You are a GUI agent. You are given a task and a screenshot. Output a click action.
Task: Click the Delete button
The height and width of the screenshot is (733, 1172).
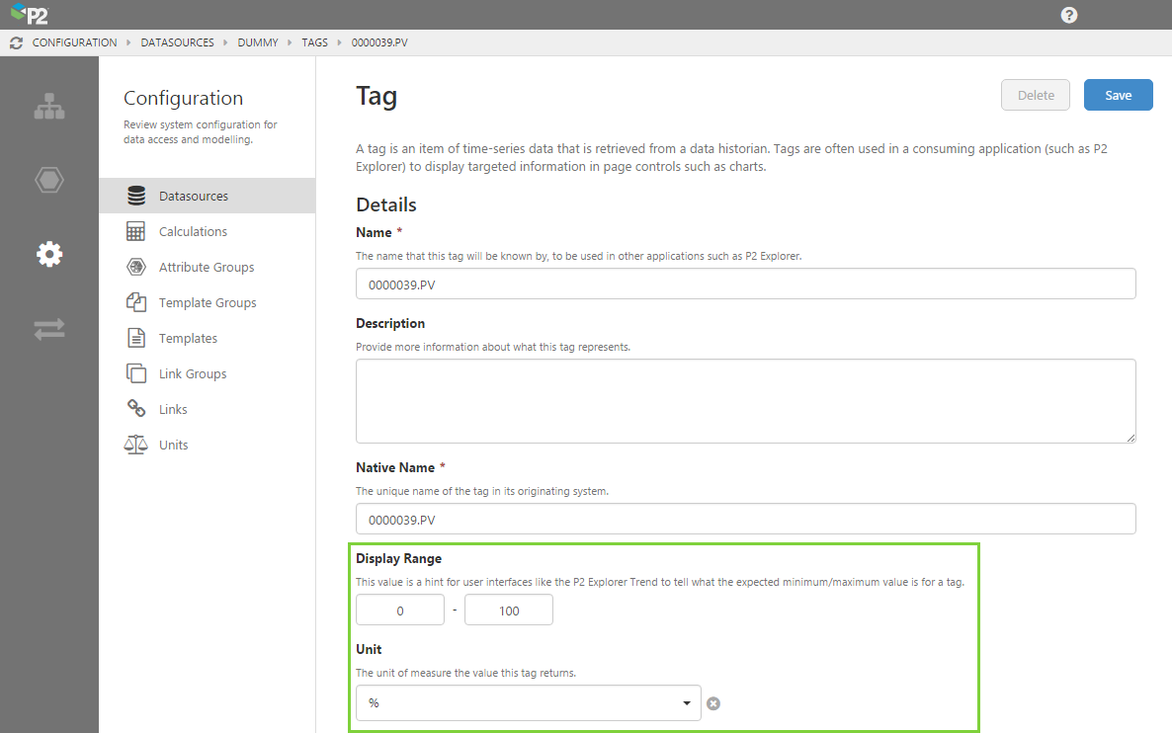pos(1035,95)
